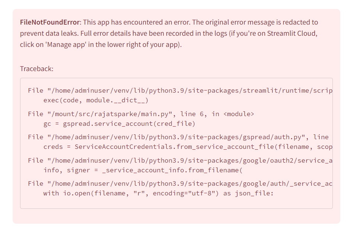Click the streamlit/runtime/scrip file path line
The image size is (360, 252).
click(x=180, y=90)
